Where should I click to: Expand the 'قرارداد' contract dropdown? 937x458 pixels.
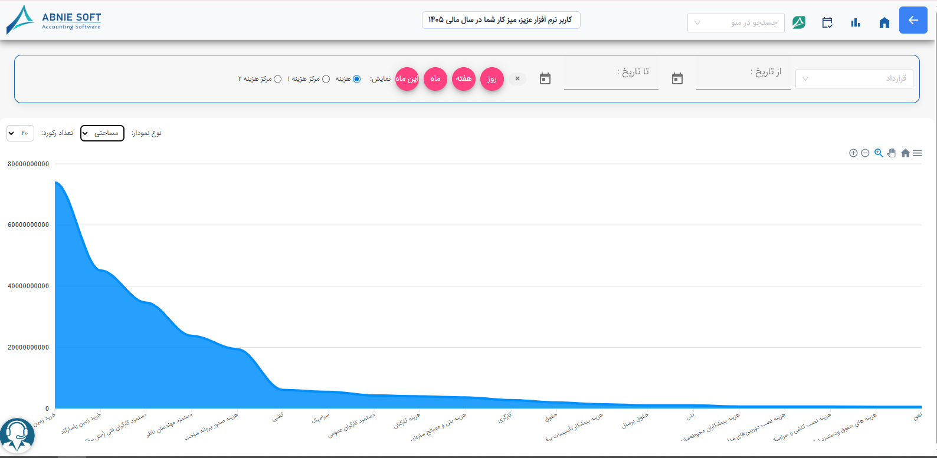point(854,79)
